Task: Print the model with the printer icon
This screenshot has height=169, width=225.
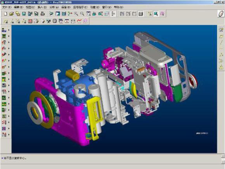Action: (x=42, y=14)
